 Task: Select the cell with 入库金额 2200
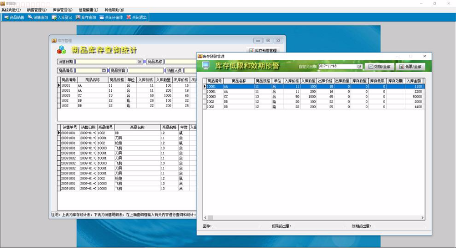(414, 91)
